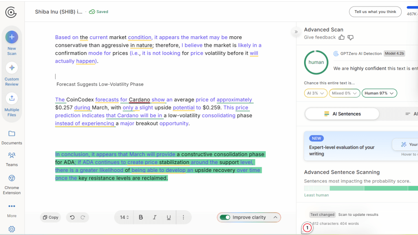The image size is (418, 235).
Task: Click Least human label
Action: point(316,195)
